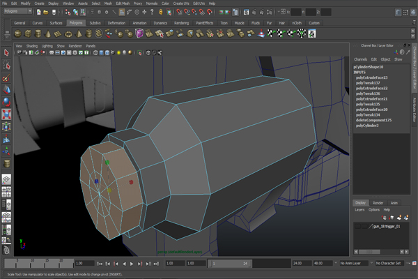Click the Channels menu in Channel Box

[360, 59]
